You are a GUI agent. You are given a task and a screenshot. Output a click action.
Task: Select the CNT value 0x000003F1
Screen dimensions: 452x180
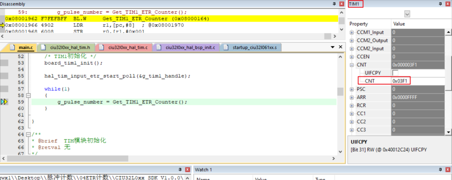[418, 65]
